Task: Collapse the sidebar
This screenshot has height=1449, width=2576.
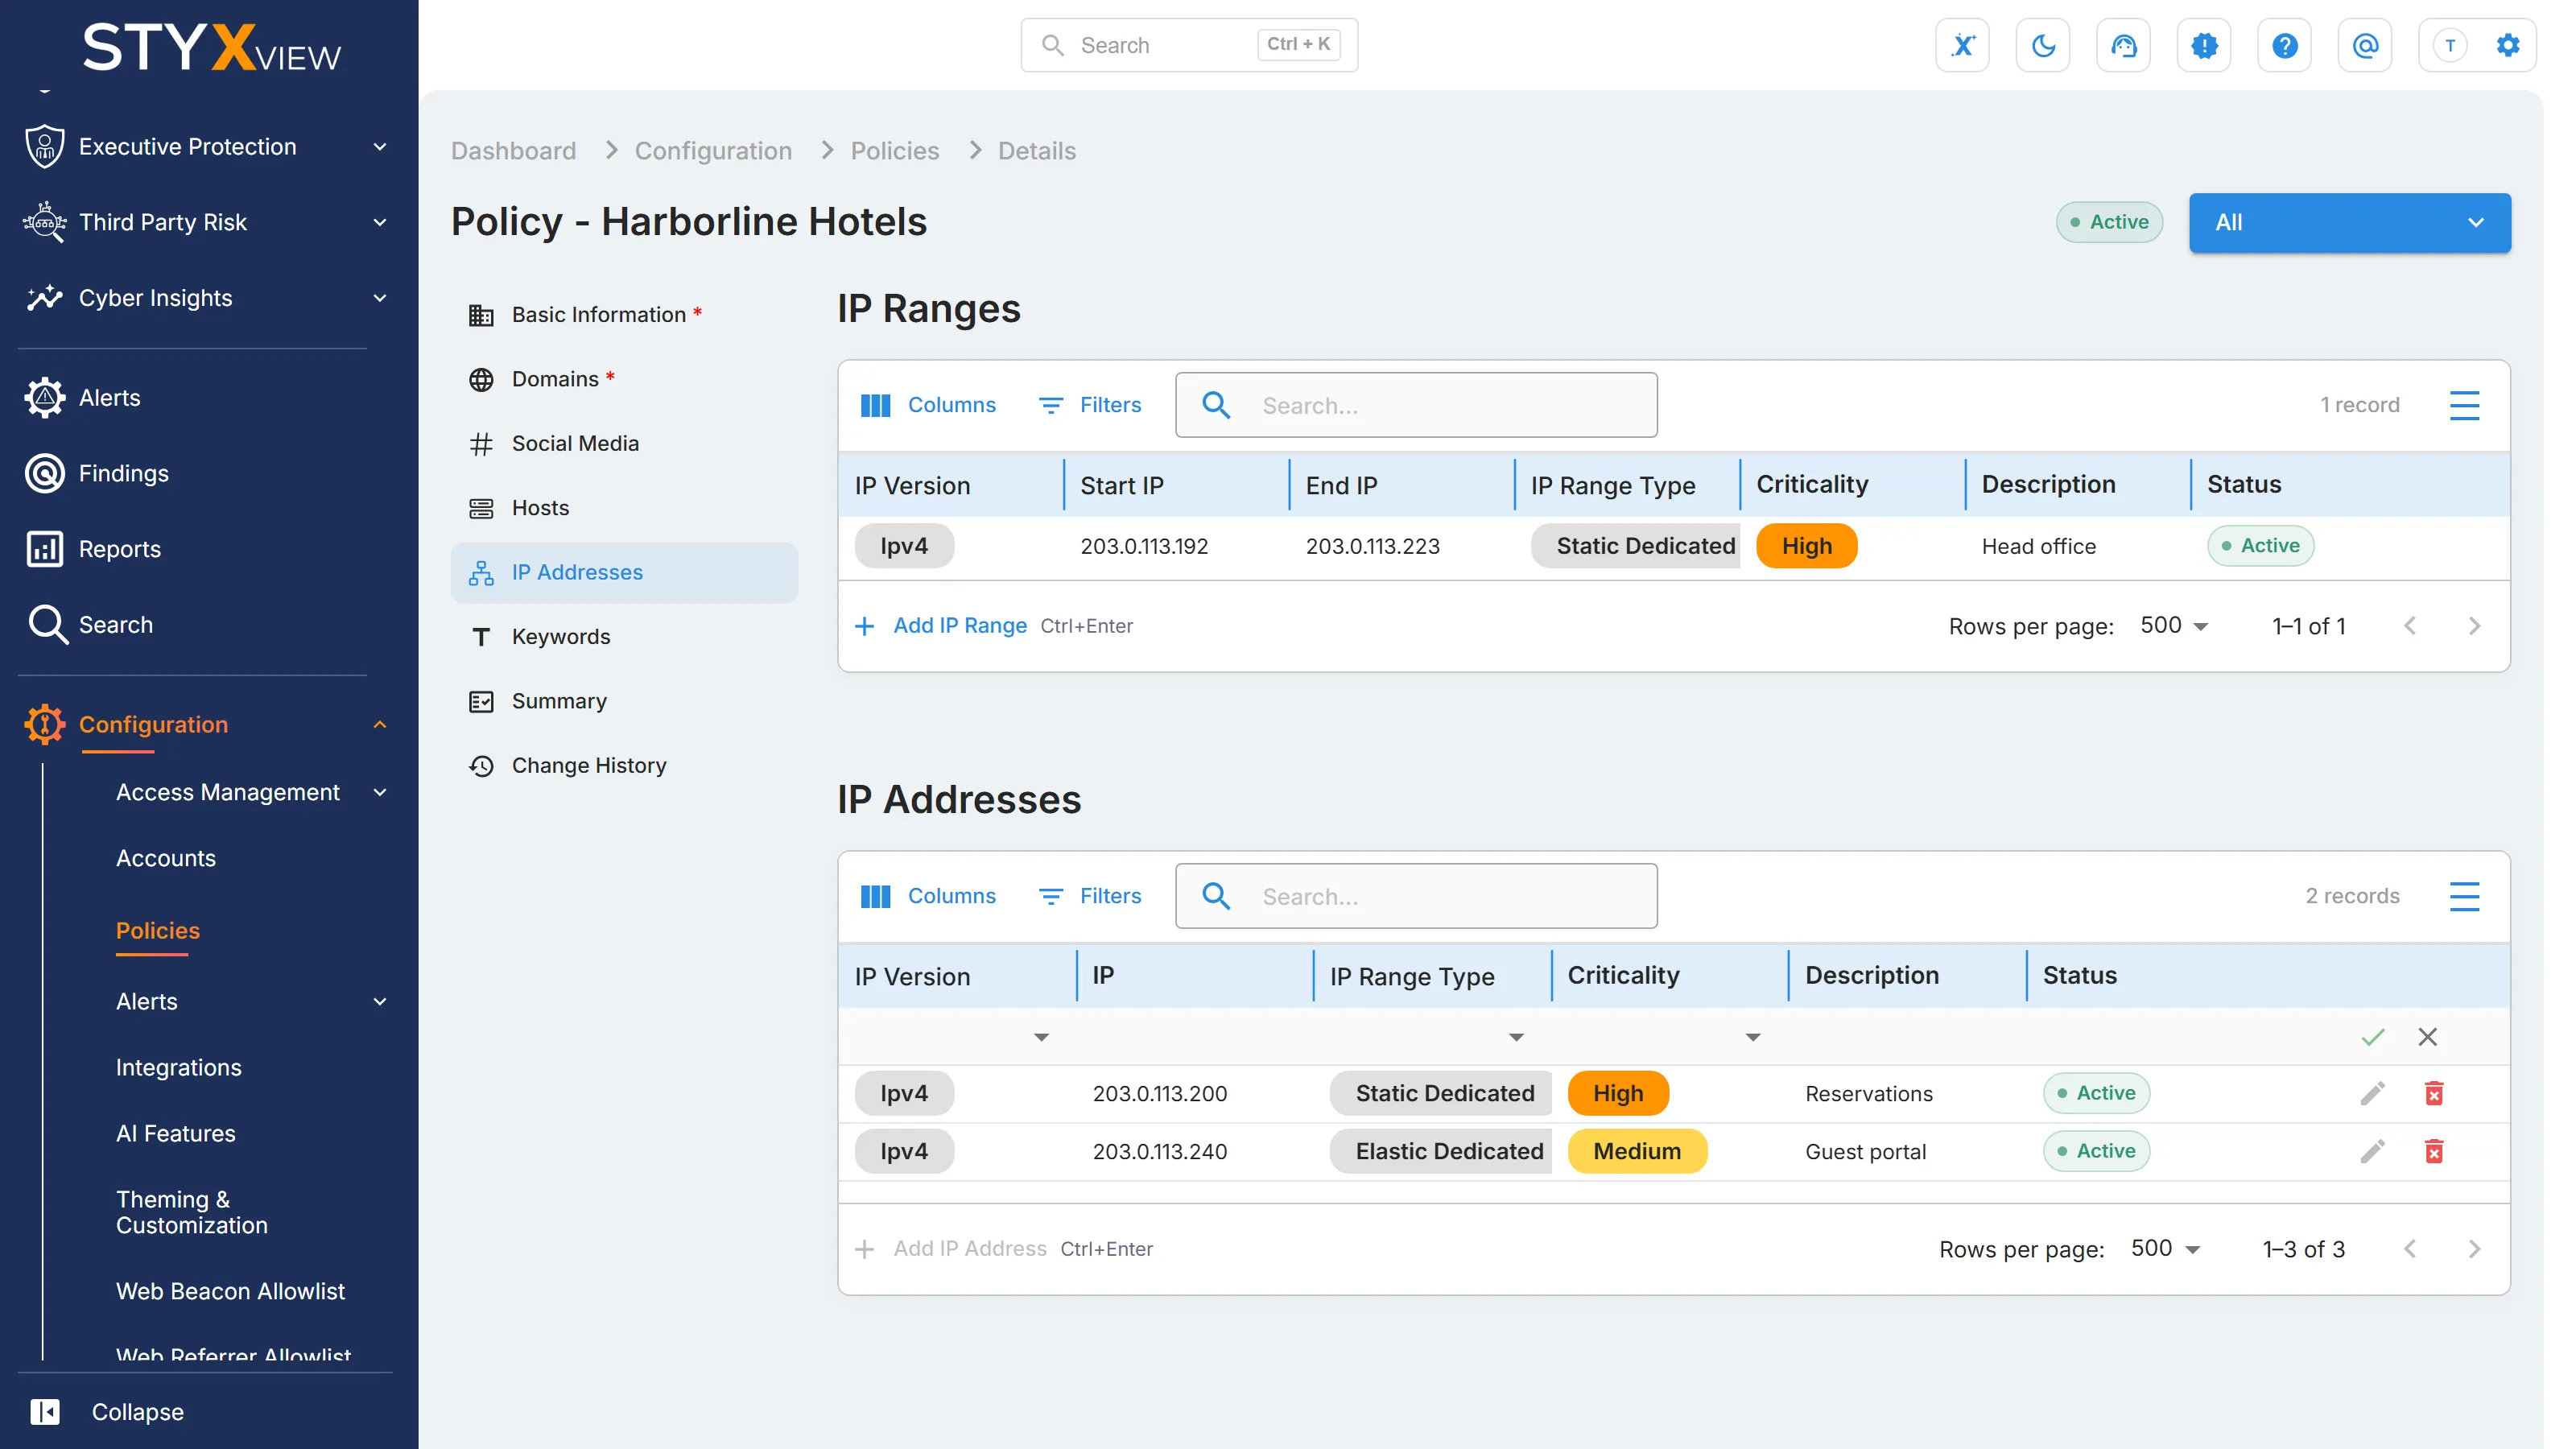Action: pyautogui.click(x=107, y=1412)
